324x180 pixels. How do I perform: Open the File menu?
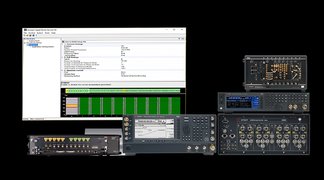25,33
